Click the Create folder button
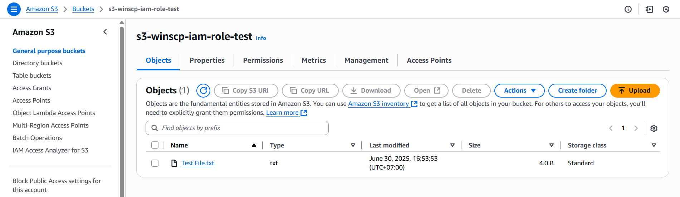Image resolution: width=680 pixels, height=197 pixels. (577, 90)
